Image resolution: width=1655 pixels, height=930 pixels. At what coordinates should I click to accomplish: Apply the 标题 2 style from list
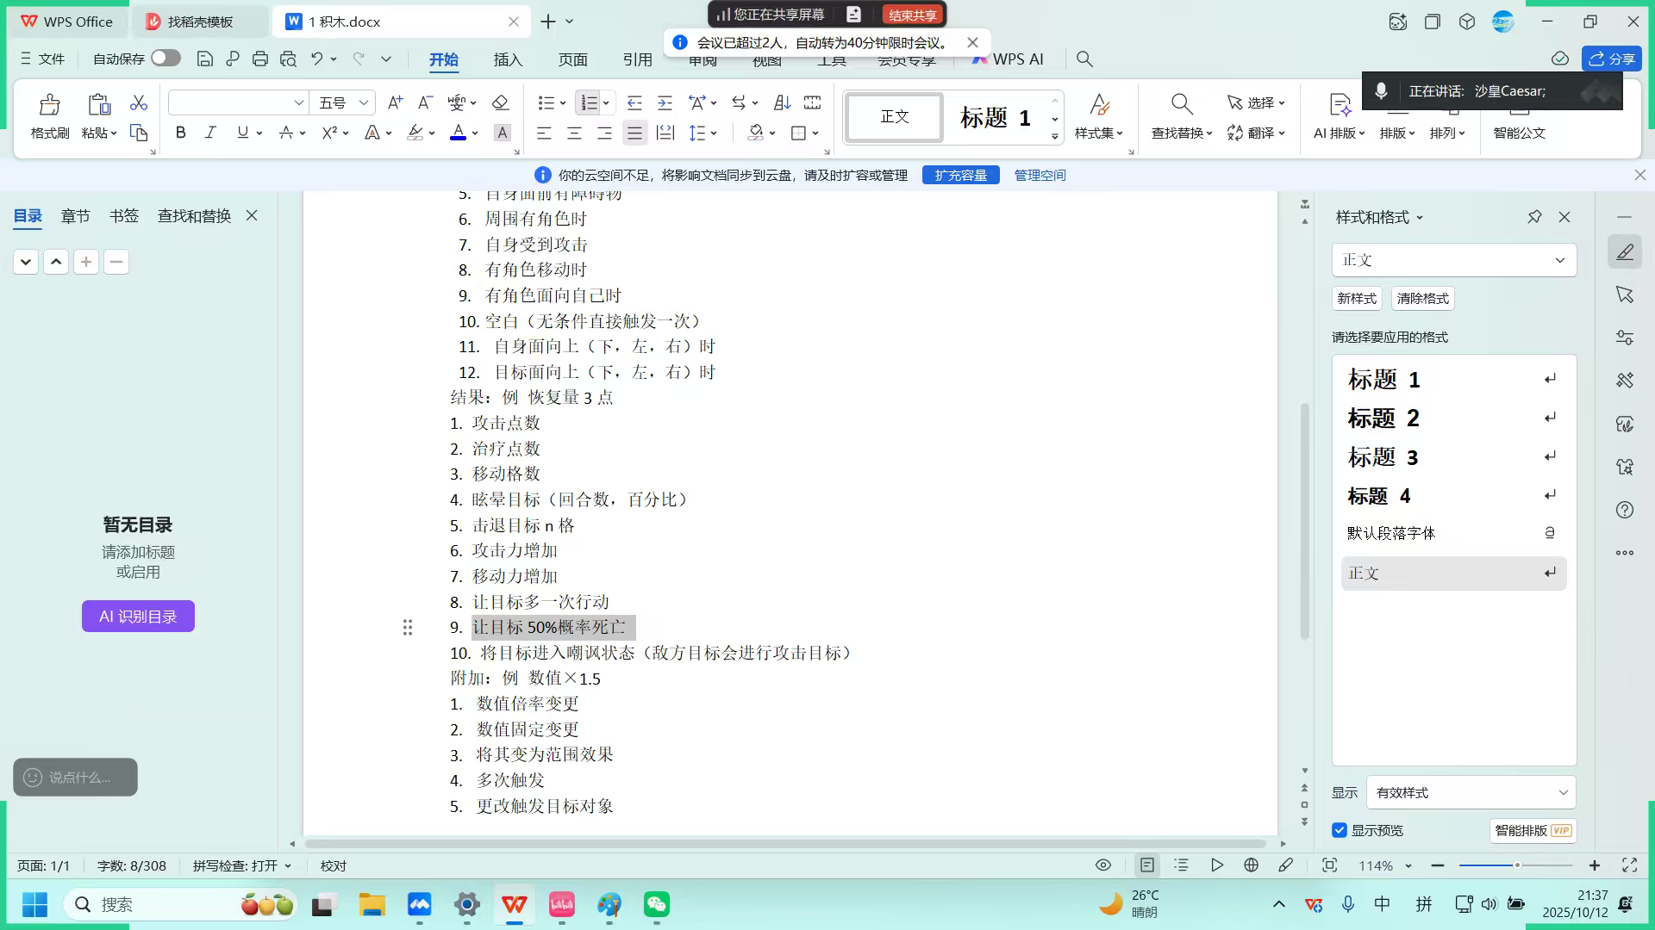click(x=1454, y=418)
